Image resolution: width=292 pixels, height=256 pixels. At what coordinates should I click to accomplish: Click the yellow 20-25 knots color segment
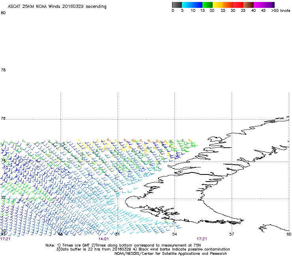218,5
